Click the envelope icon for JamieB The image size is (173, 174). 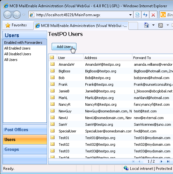[52, 91]
